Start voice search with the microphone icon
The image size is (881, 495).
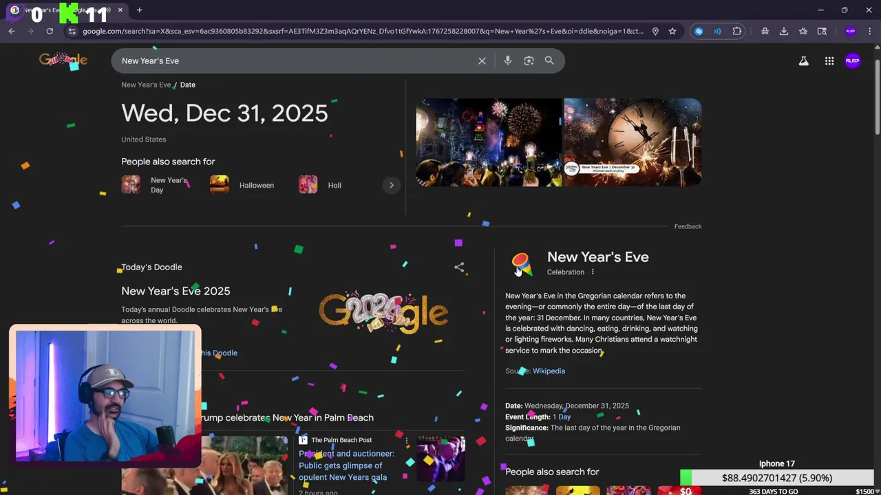click(507, 60)
